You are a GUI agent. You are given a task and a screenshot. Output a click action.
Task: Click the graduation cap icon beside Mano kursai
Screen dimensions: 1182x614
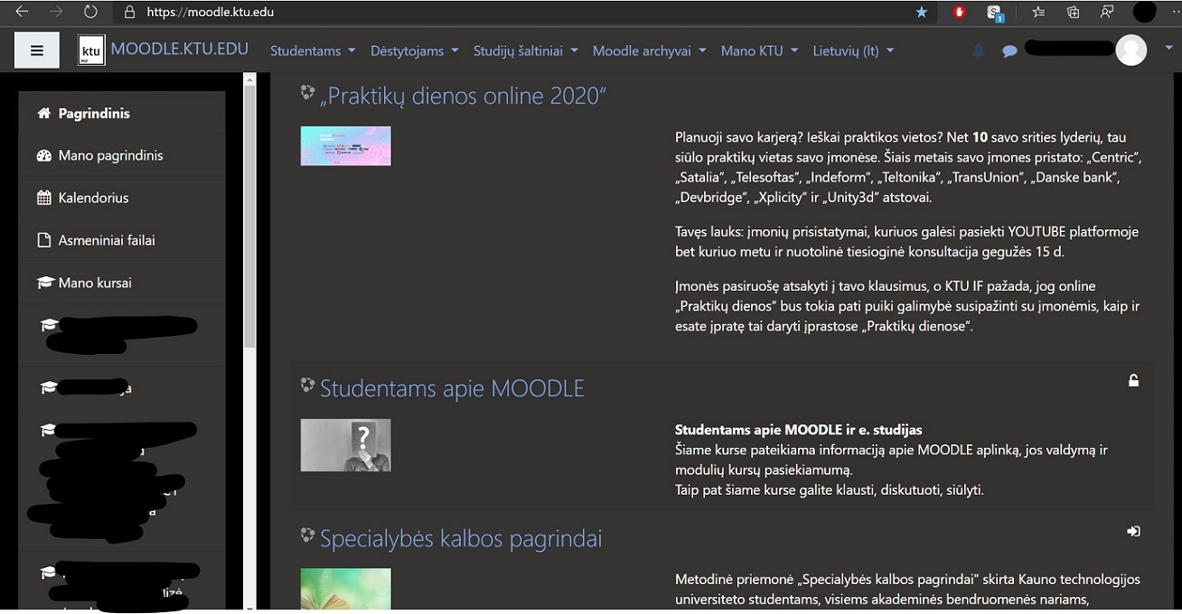coord(45,283)
